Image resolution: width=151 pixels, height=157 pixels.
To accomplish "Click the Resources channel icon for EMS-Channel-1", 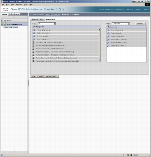I will click(108, 30).
